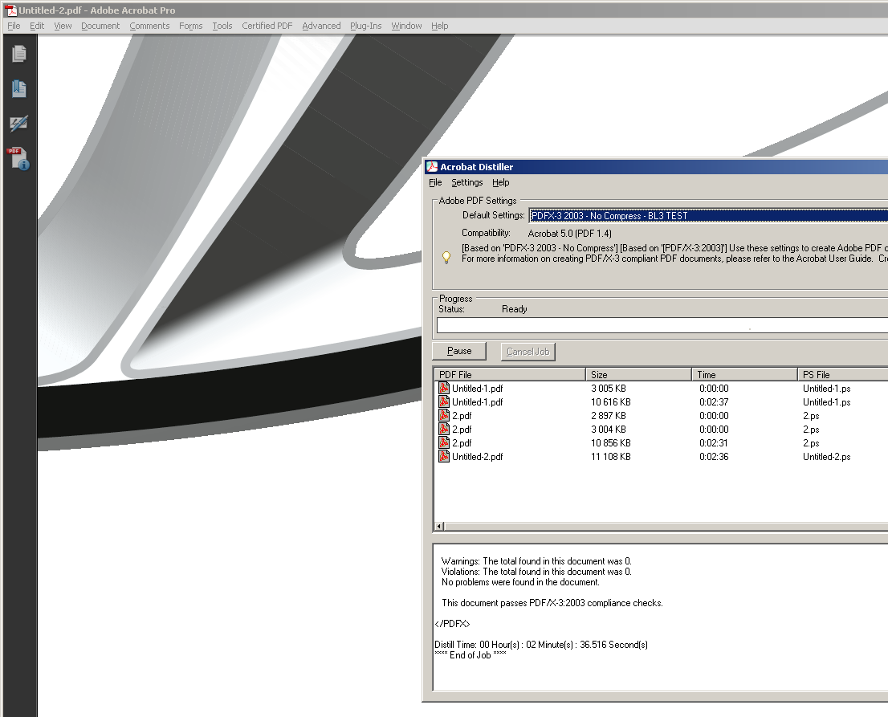Click the size value 3 005 KB
The height and width of the screenshot is (717, 888).
[x=609, y=389]
